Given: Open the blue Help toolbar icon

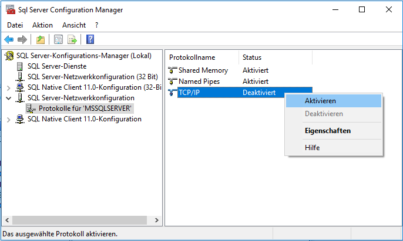Looking at the screenshot, I should (90, 39).
